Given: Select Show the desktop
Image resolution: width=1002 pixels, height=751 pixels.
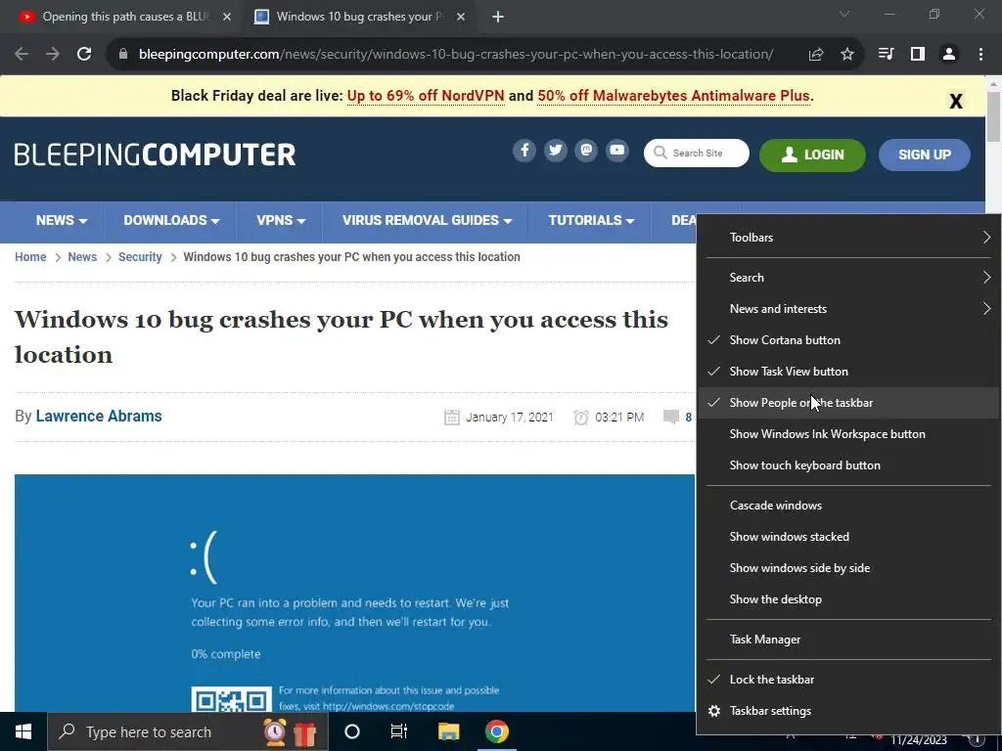Looking at the screenshot, I should pos(848,599).
